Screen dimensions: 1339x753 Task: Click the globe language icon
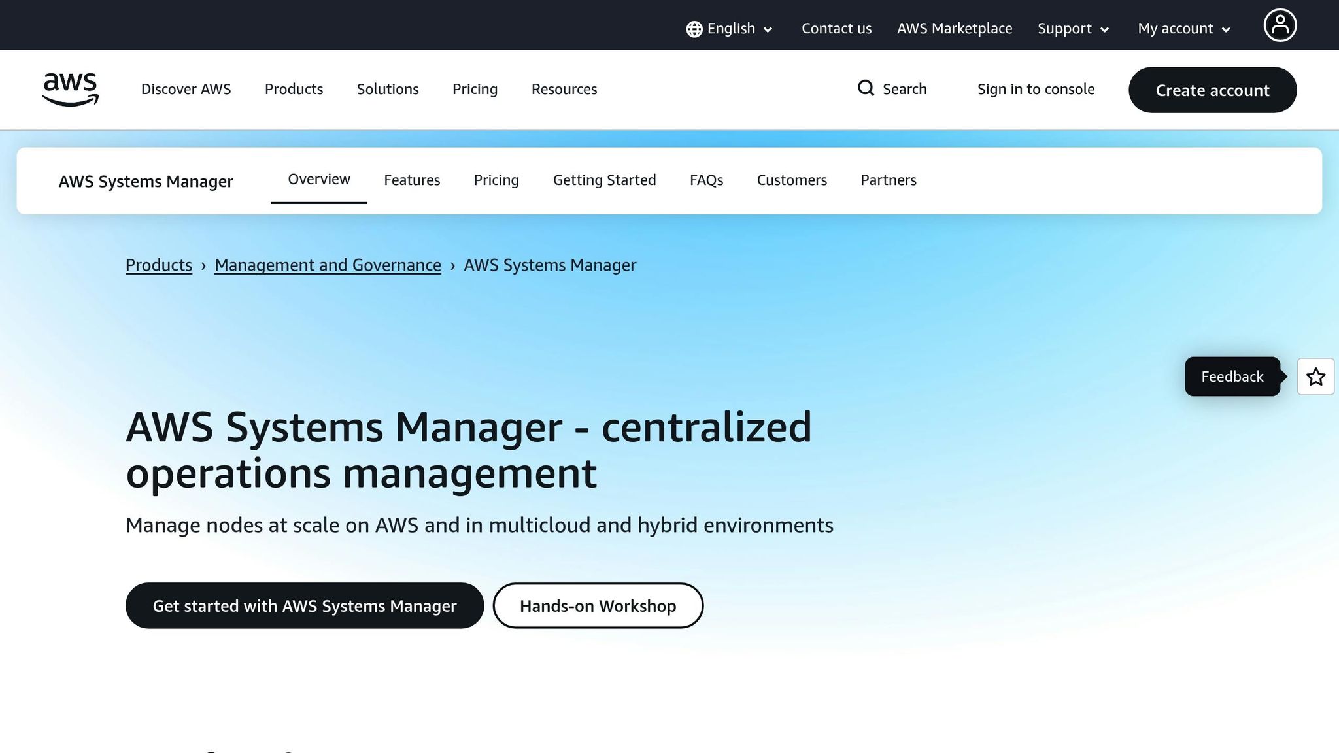693,29
